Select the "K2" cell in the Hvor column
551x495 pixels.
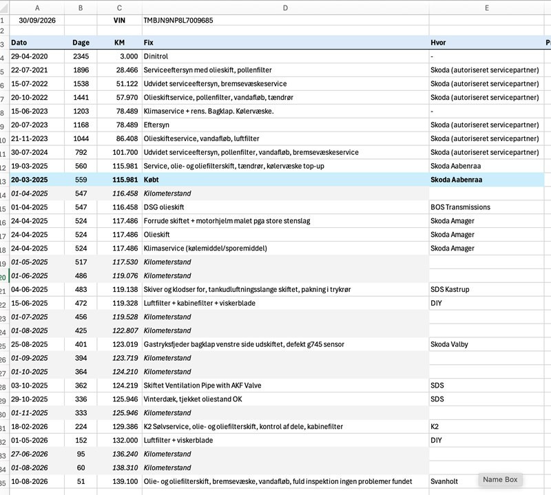click(x=487, y=426)
